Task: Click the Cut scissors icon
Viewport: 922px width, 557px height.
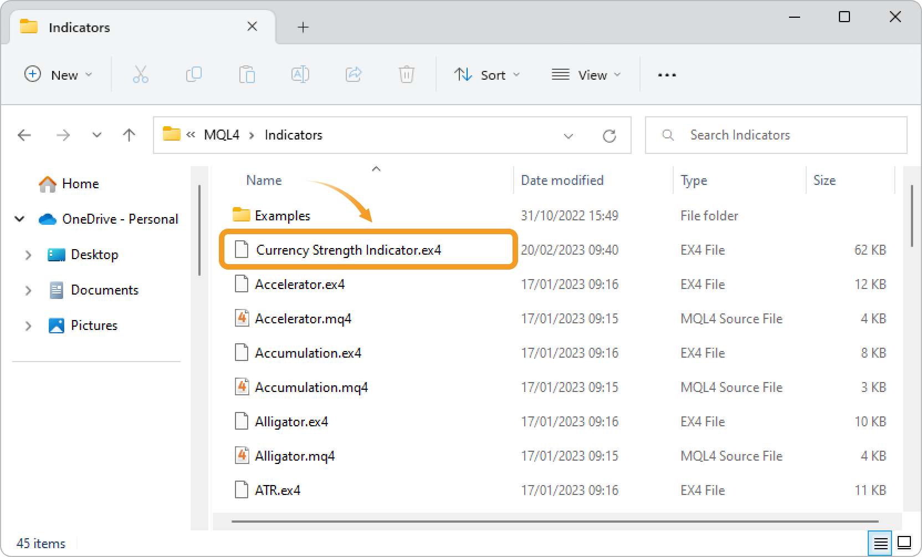Action: tap(141, 74)
